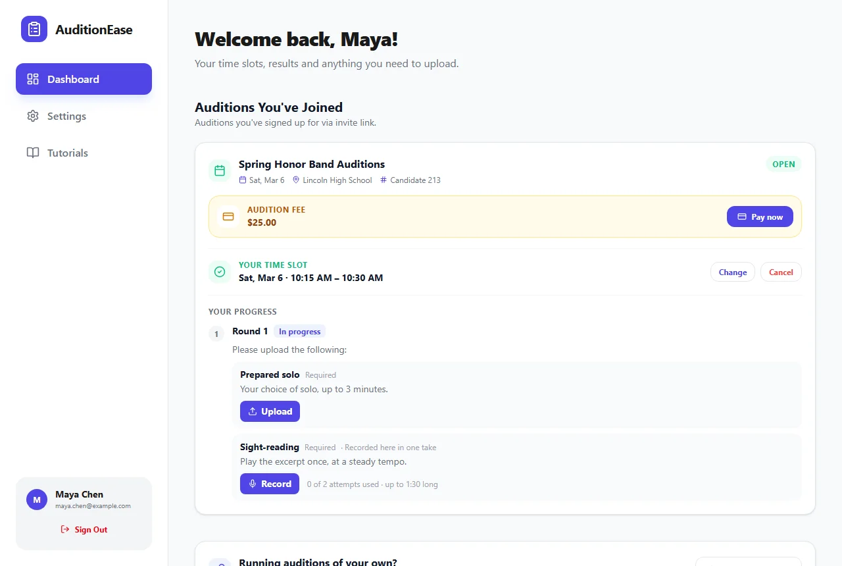This screenshot has width=842, height=566.
Task: Pay the audition fee with Pay now
Action: [760, 217]
